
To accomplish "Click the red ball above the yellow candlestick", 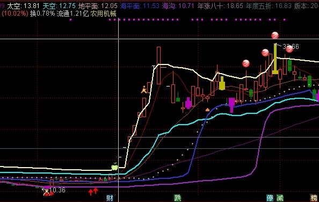I will click(275, 35).
